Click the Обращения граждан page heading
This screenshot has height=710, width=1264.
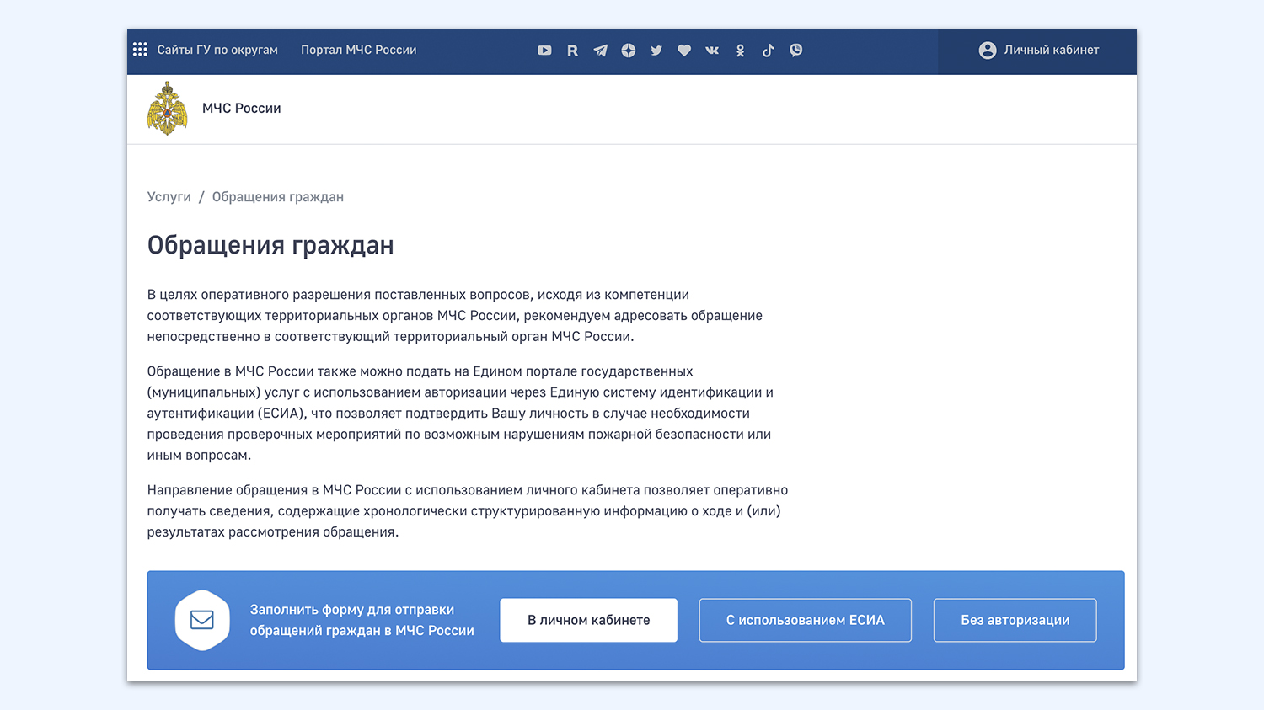270,245
